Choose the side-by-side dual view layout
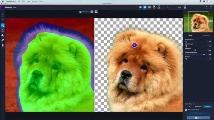The height and width of the screenshot is (120, 214). (x=145, y=7)
